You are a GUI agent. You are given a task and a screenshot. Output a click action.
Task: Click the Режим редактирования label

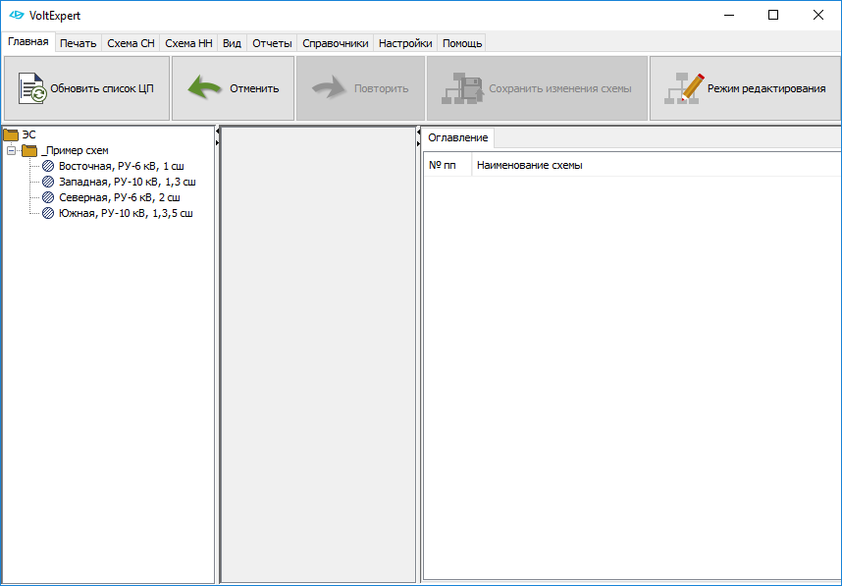click(766, 88)
